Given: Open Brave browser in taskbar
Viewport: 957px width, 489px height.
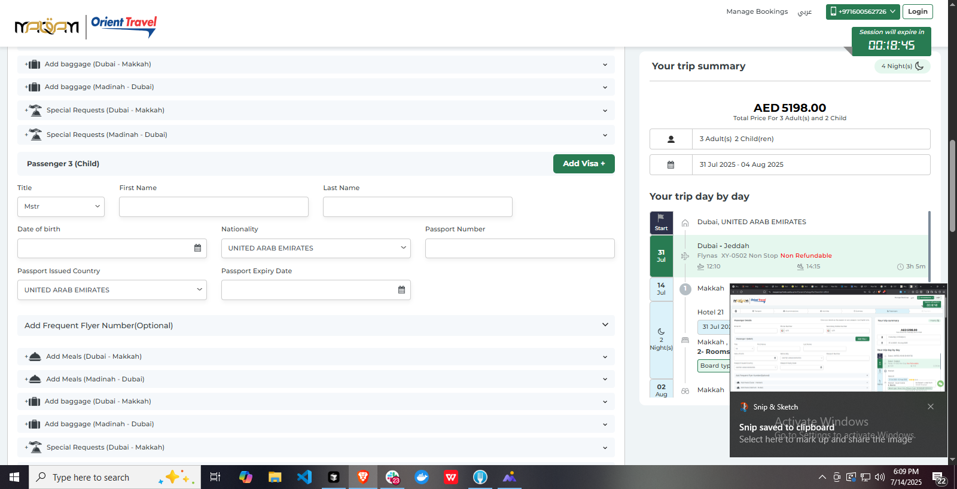Looking at the screenshot, I should (363, 477).
